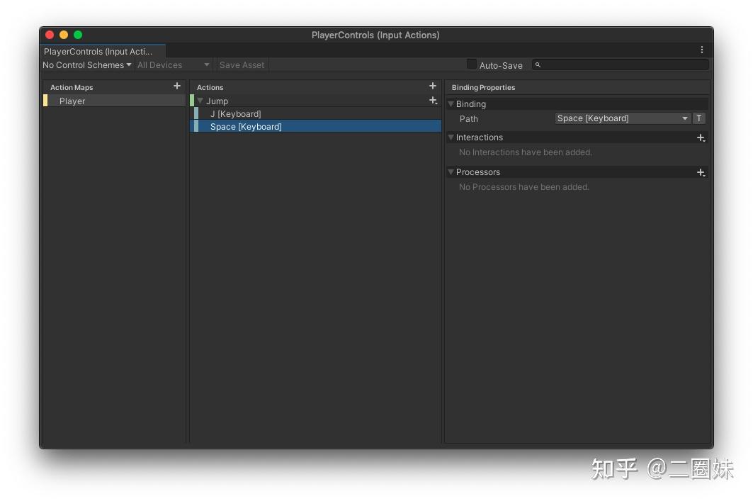Select the Player action map
This screenshot has height=501, width=753.
(x=72, y=101)
